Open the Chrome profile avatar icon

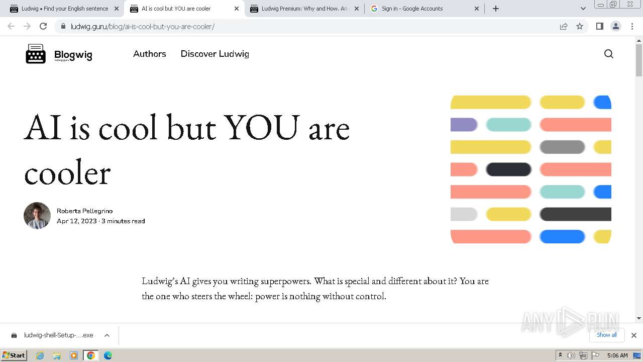click(x=616, y=26)
